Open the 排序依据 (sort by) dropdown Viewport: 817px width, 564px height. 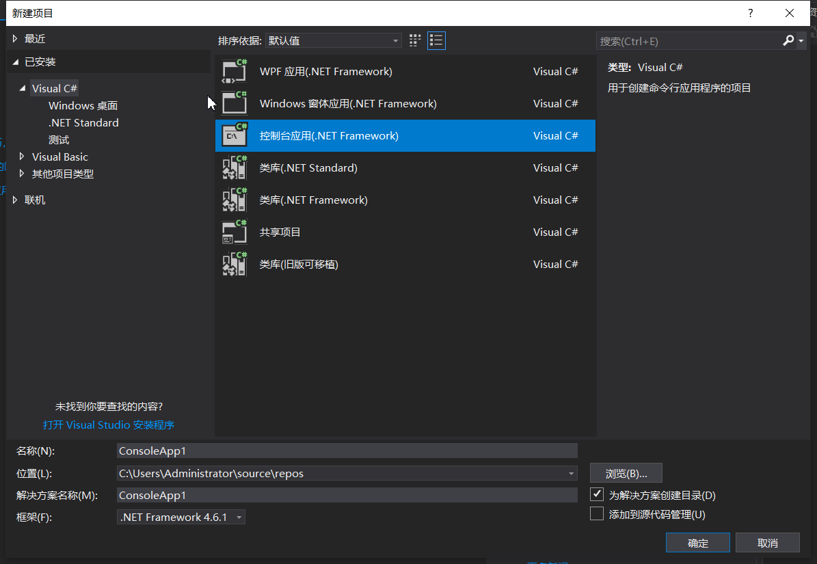[x=334, y=40]
